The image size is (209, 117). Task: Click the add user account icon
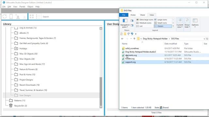18,17
